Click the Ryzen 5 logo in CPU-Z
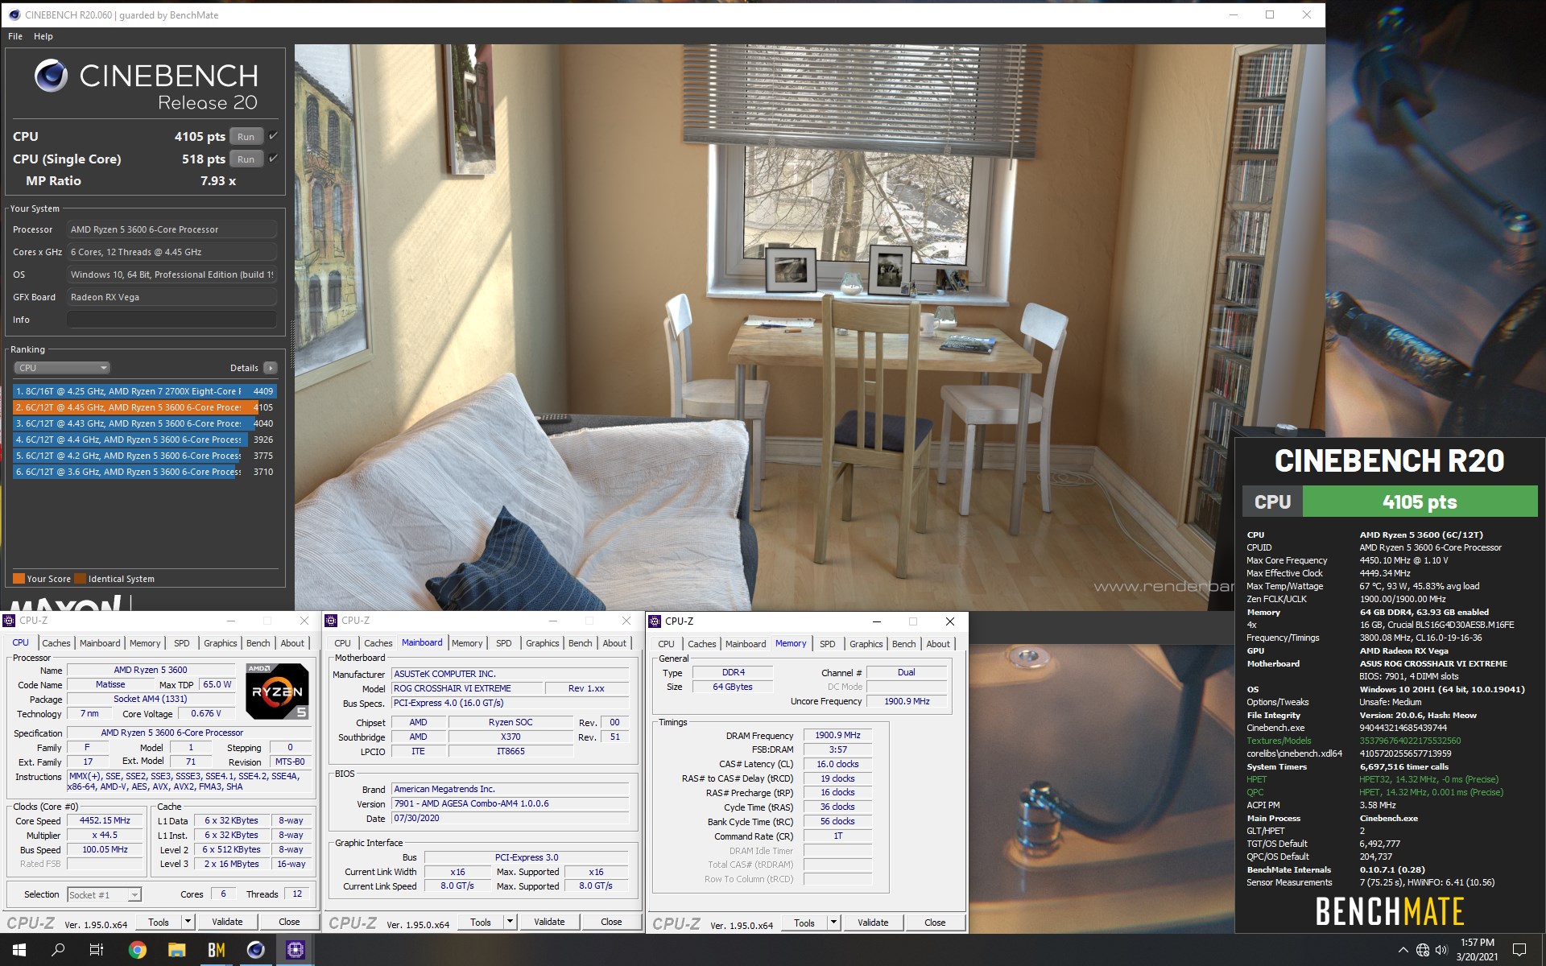Image resolution: width=1546 pixels, height=966 pixels. 277,691
